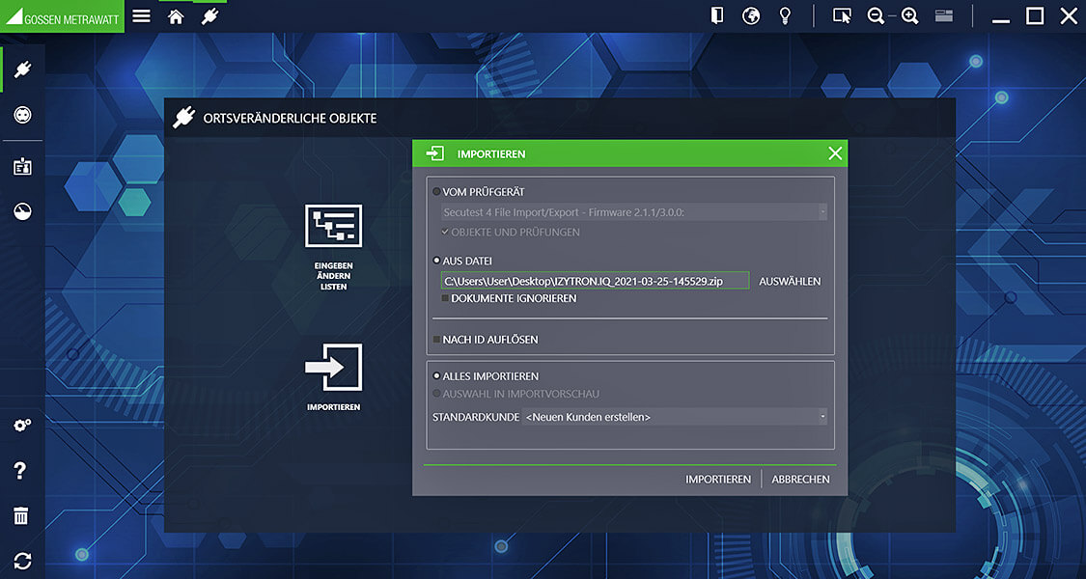
Task: Select Vom Prüfgerät radio option
Action: tap(436, 192)
